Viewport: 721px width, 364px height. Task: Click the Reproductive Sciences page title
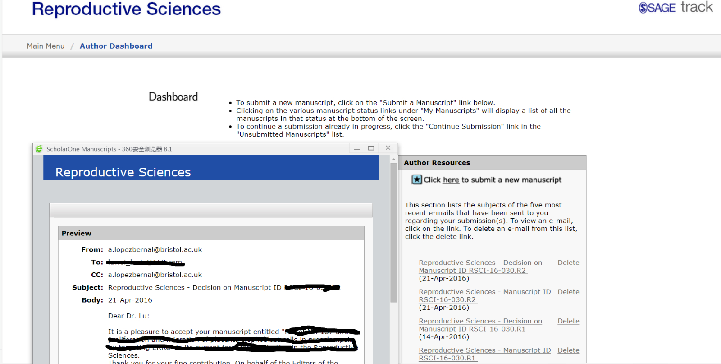click(x=126, y=9)
